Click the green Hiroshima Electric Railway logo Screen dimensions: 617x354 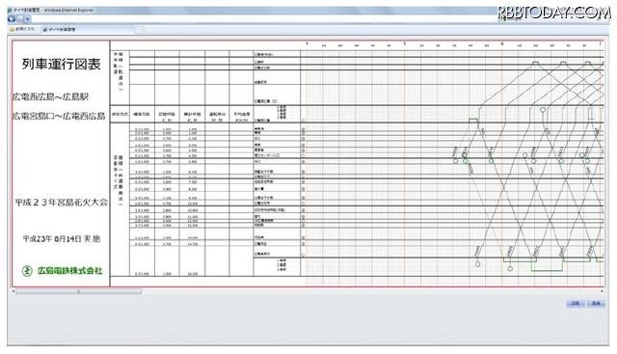point(27,271)
